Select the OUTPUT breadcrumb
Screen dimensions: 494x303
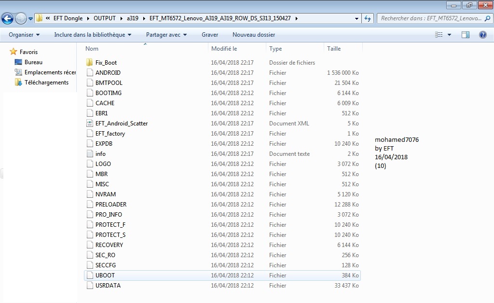[x=105, y=18]
